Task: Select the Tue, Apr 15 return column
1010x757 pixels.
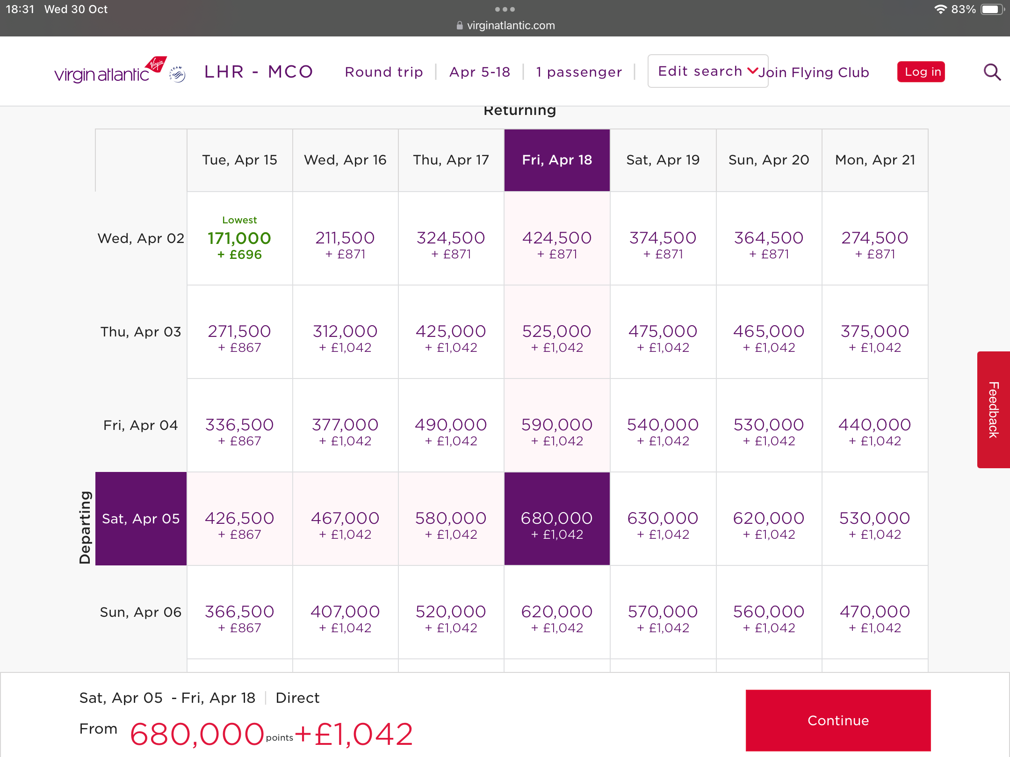Action: [240, 160]
